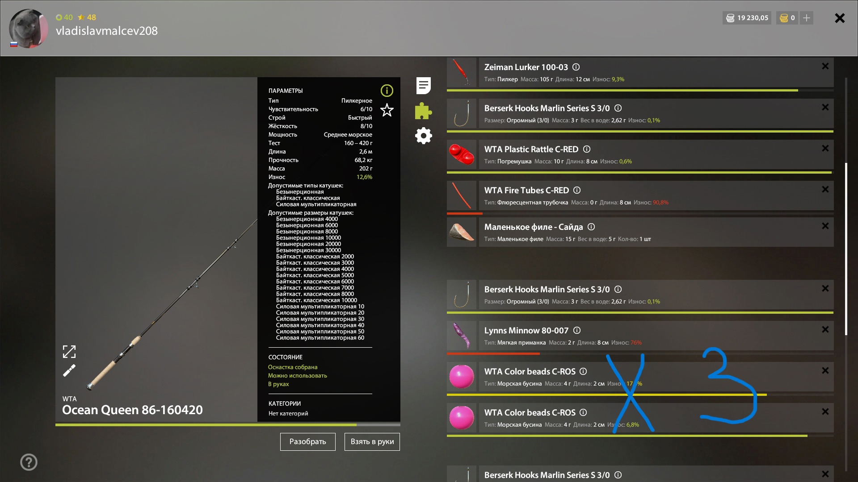Remove WTA Color beads C-ROS directly below Lynns Minnow
Viewport: 858px width, 482px height.
(825, 370)
